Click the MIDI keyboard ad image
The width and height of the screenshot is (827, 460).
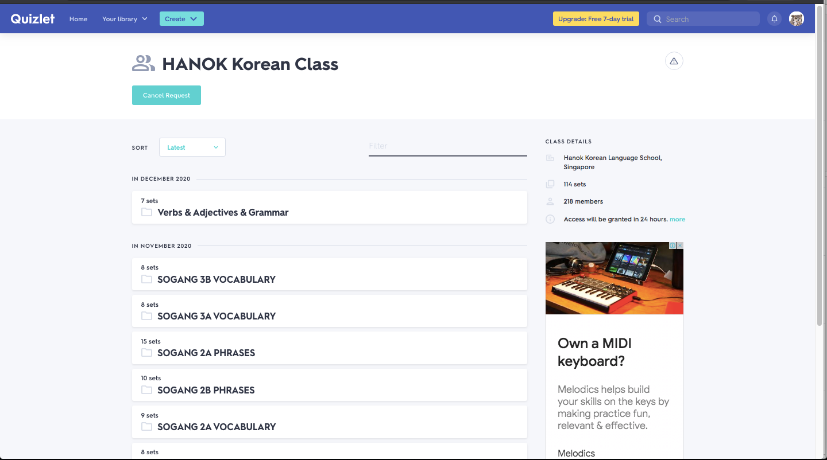615,278
